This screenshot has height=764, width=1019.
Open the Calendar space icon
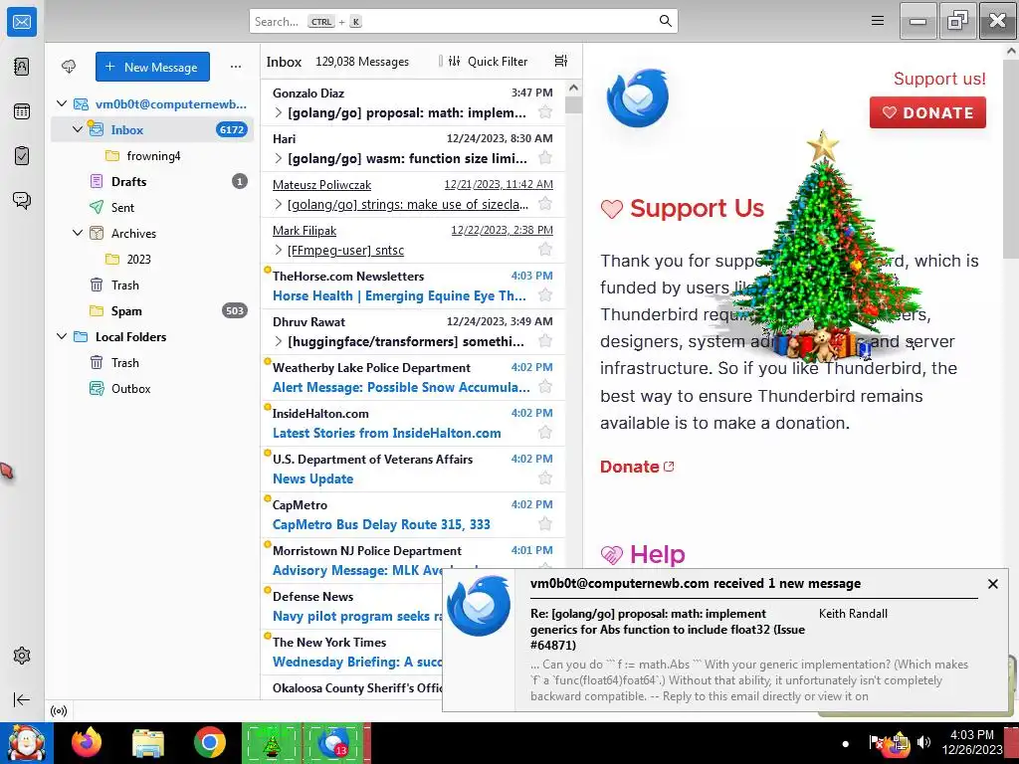pos(22,111)
